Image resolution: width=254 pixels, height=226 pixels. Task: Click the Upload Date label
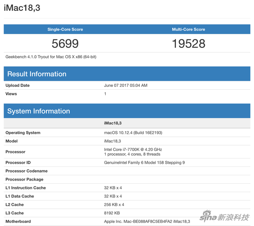click(17, 85)
